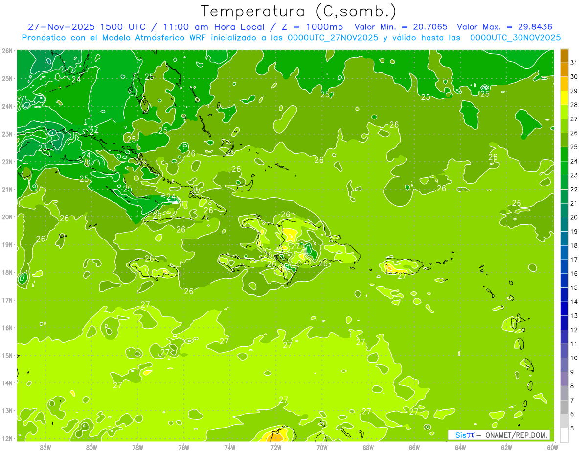Click the 22N latitude axis label
This screenshot has width=587, height=454.
click(7, 162)
